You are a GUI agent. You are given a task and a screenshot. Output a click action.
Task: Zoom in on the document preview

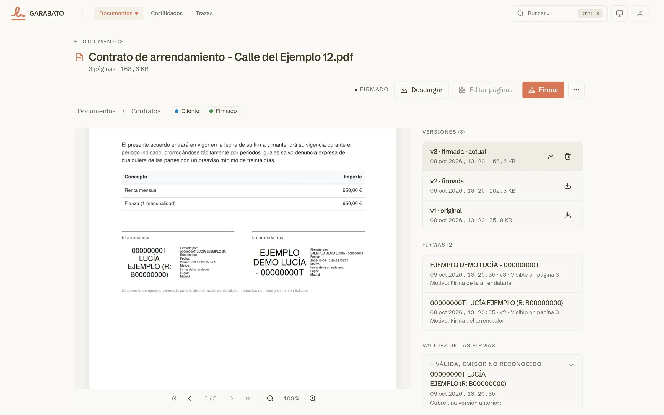click(312, 398)
